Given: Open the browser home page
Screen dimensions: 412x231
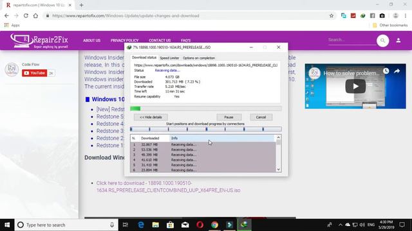Looking at the screenshot, I should [x=35, y=15].
